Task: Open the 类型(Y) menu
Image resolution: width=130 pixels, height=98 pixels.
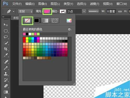Action: (x=68, y=4)
